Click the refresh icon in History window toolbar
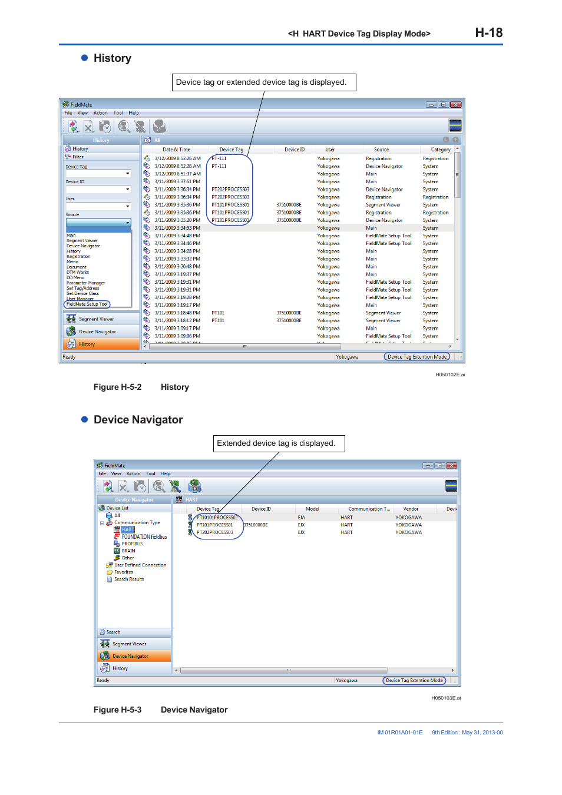562x795 pixels. coord(73,126)
